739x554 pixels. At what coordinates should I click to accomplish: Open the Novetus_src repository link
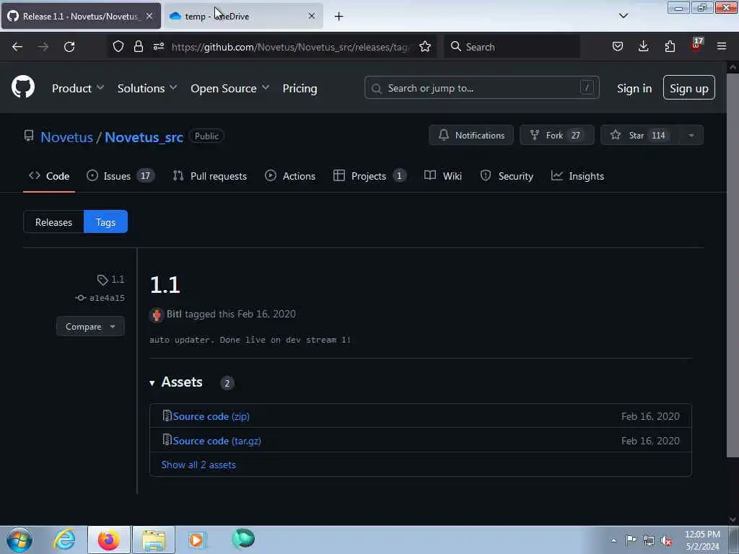click(x=144, y=137)
